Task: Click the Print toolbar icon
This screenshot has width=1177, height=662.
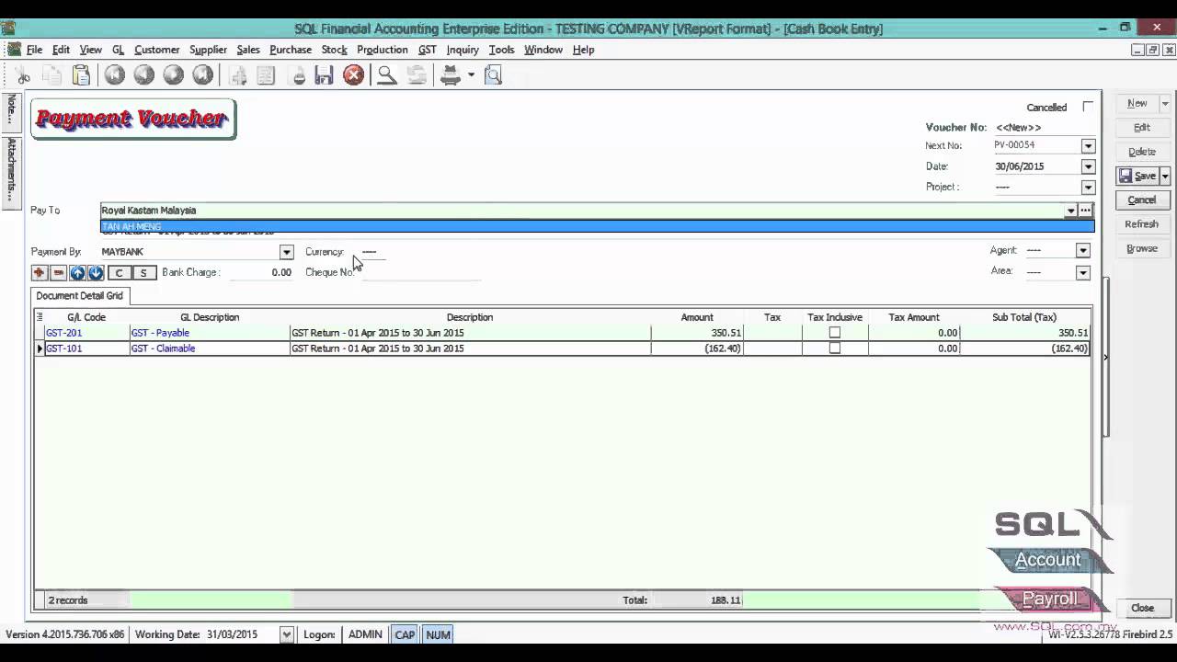Action: (451, 75)
